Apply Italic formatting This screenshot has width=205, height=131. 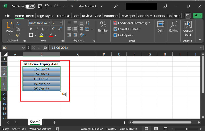pyautogui.click(x=37, y=29)
